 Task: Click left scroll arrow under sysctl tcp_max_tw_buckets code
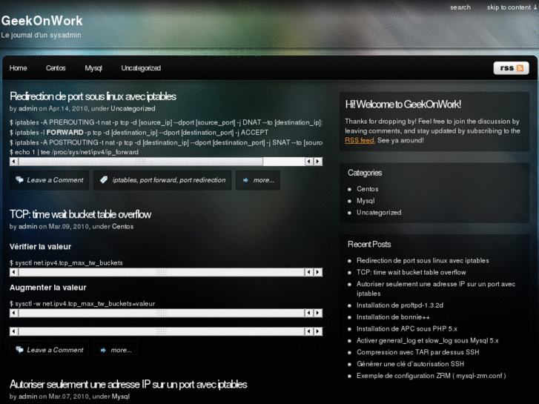tap(14, 272)
